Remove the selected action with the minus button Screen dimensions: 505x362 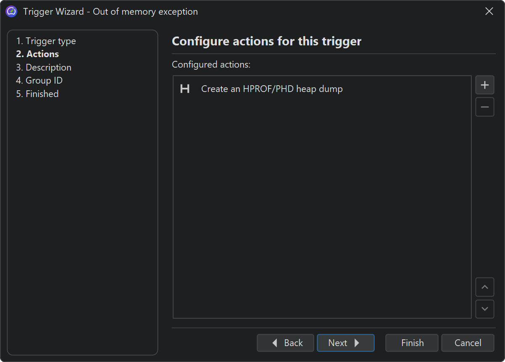click(x=484, y=107)
